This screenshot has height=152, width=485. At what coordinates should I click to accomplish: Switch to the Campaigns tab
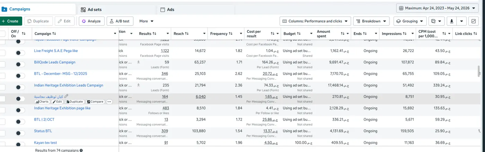pyautogui.click(x=37, y=9)
